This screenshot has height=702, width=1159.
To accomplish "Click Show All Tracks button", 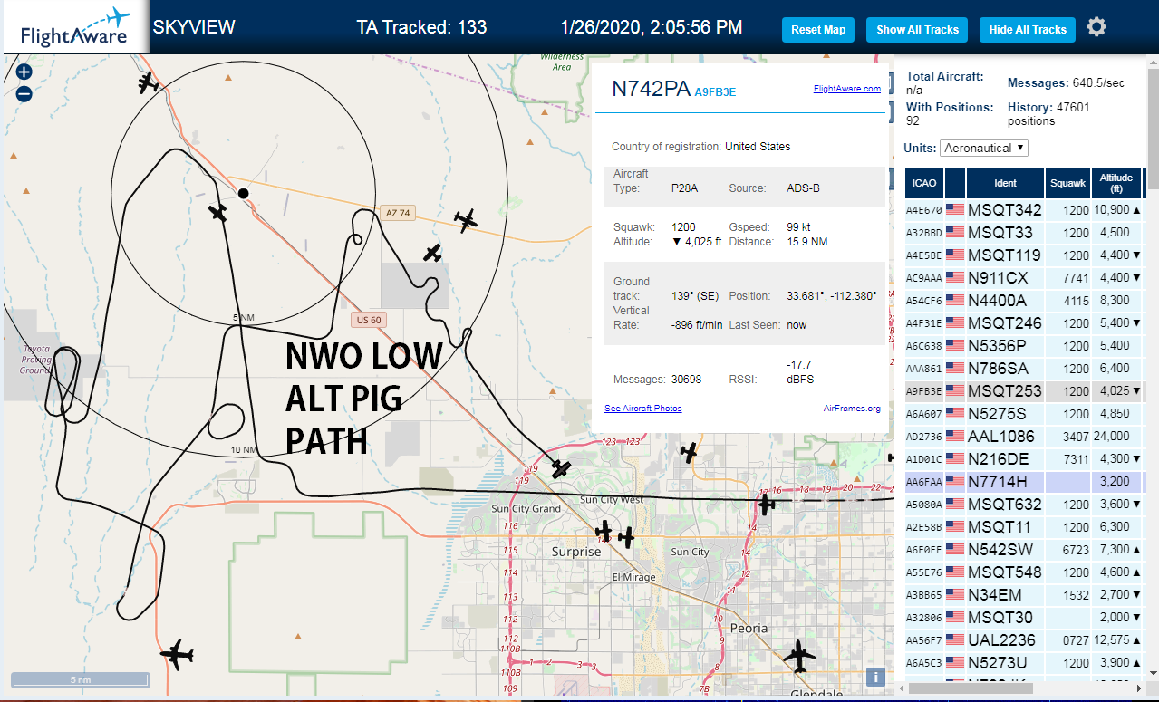I will [x=917, y=30].
